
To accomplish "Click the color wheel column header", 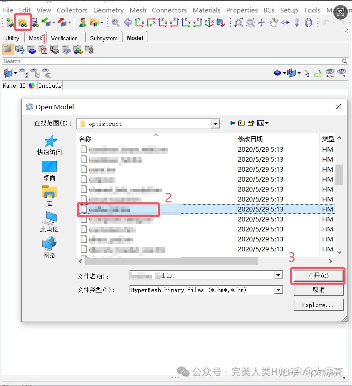I will point(32,86).
